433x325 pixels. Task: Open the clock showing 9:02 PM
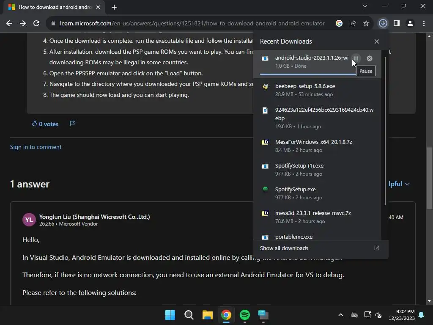[x=402, y=315]
